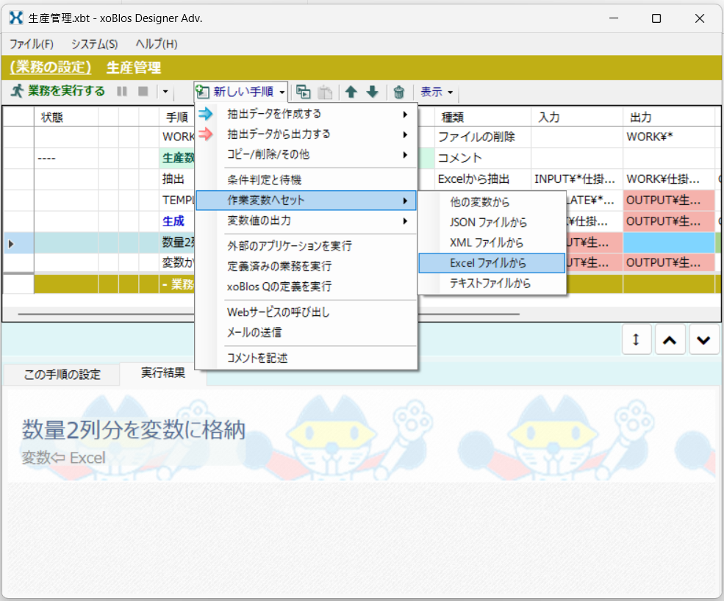724x601 pixels.
Task: Select 定義済みの業務を実行 menu item
Action: [306, 267]
